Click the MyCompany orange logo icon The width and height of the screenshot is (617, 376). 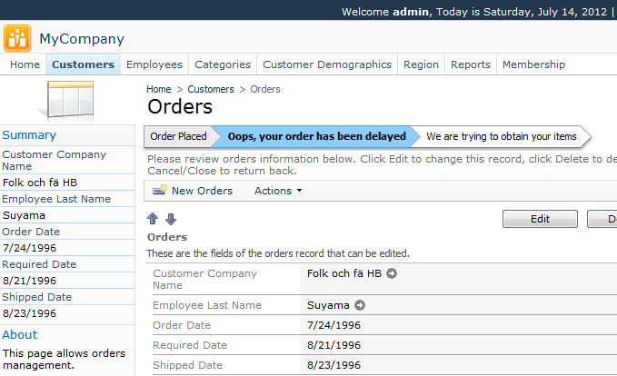[x=17, y=38]
